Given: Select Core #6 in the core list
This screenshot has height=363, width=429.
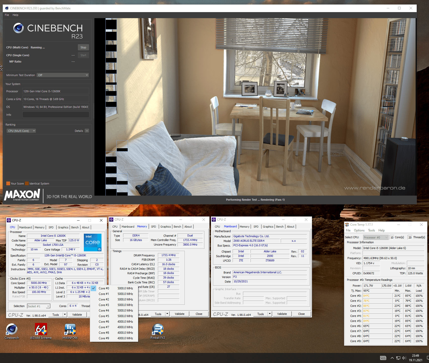Looking at the screenshot, I should click(114, 321).
